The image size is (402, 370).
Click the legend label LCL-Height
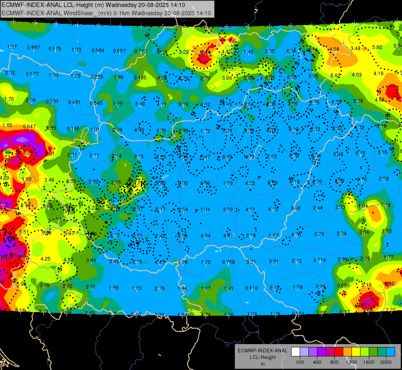pyautogui.click(x=262, y=357)
